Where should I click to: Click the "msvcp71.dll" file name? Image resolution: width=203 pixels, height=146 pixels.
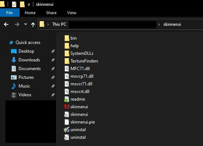[82, 76]
